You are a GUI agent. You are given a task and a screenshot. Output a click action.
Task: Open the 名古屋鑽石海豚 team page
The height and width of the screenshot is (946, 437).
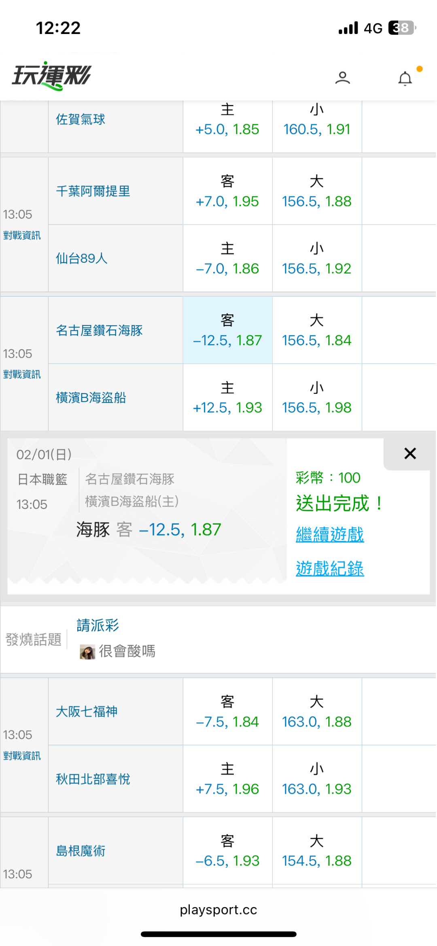coord(99,330)
